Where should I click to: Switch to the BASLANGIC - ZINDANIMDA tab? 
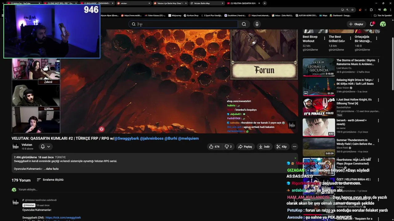(97, 3)
